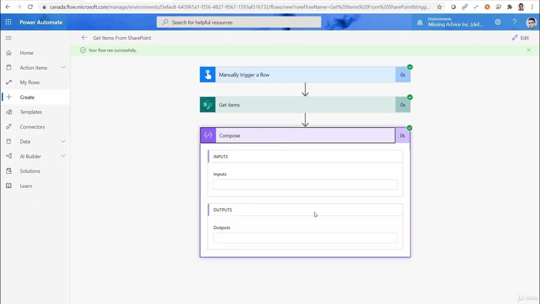Click the success banner check icon
Screen dimensions: 540x304
[x=83, y=50]
